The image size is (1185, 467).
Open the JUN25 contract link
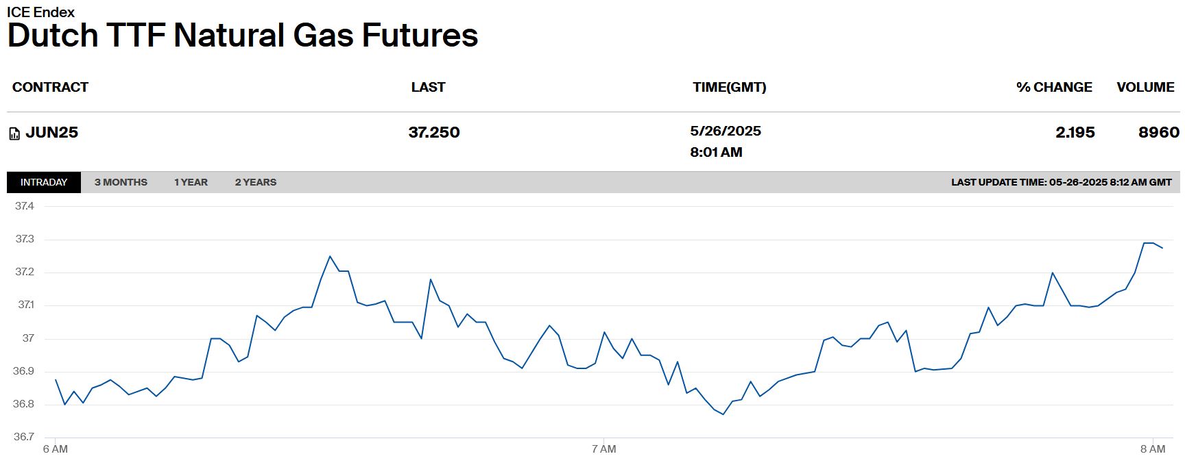pos(51,132)
